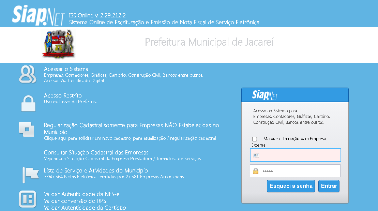
Task: Open Validar conversão do RPS
Action: pyautogui.click(x=75, y=201)
